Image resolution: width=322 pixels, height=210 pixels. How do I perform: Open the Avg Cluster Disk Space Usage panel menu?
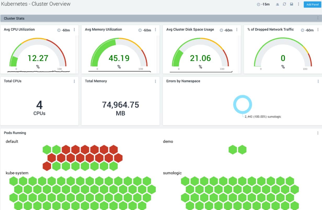pos(237,30)
